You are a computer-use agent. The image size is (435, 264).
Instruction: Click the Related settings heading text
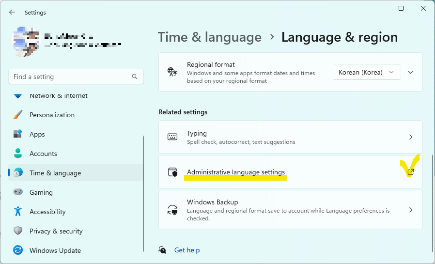point(183,112)
